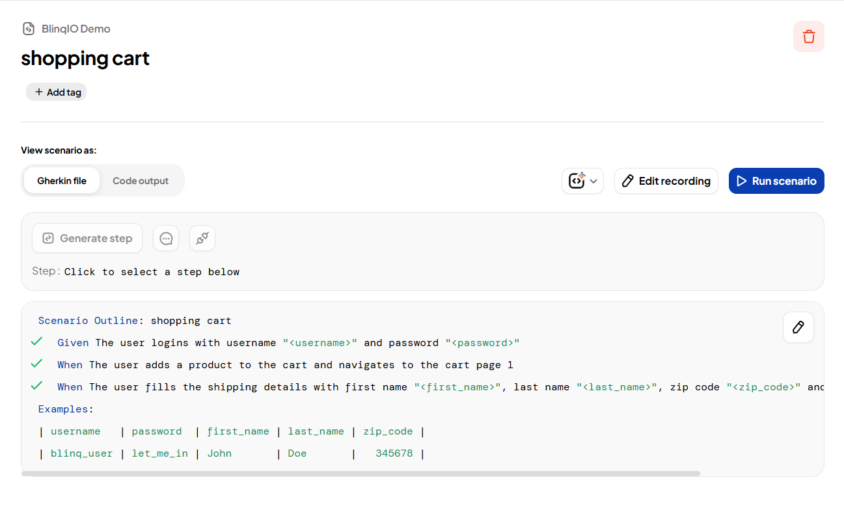844x512 pixels.
Task: Open the chat bubble icon beside Generate step
Action: (x=166, y=238)
